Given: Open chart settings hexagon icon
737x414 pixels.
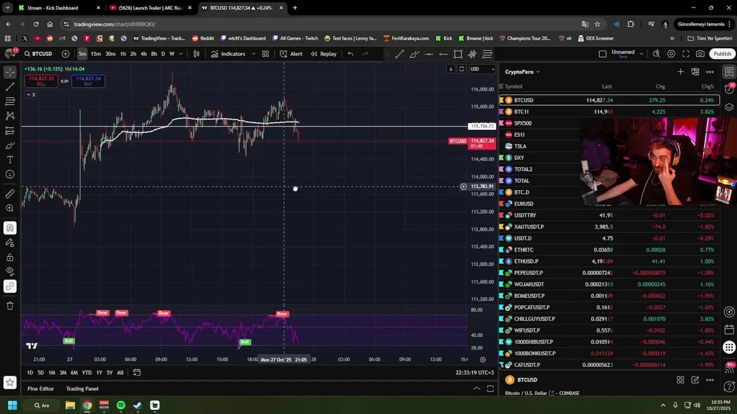Looking at the screenshot, I should click(x=671, y=53).
